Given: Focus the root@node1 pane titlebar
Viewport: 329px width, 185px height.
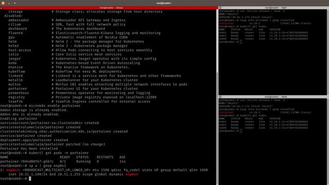Looking at the screenshot, I should (273, 8).
